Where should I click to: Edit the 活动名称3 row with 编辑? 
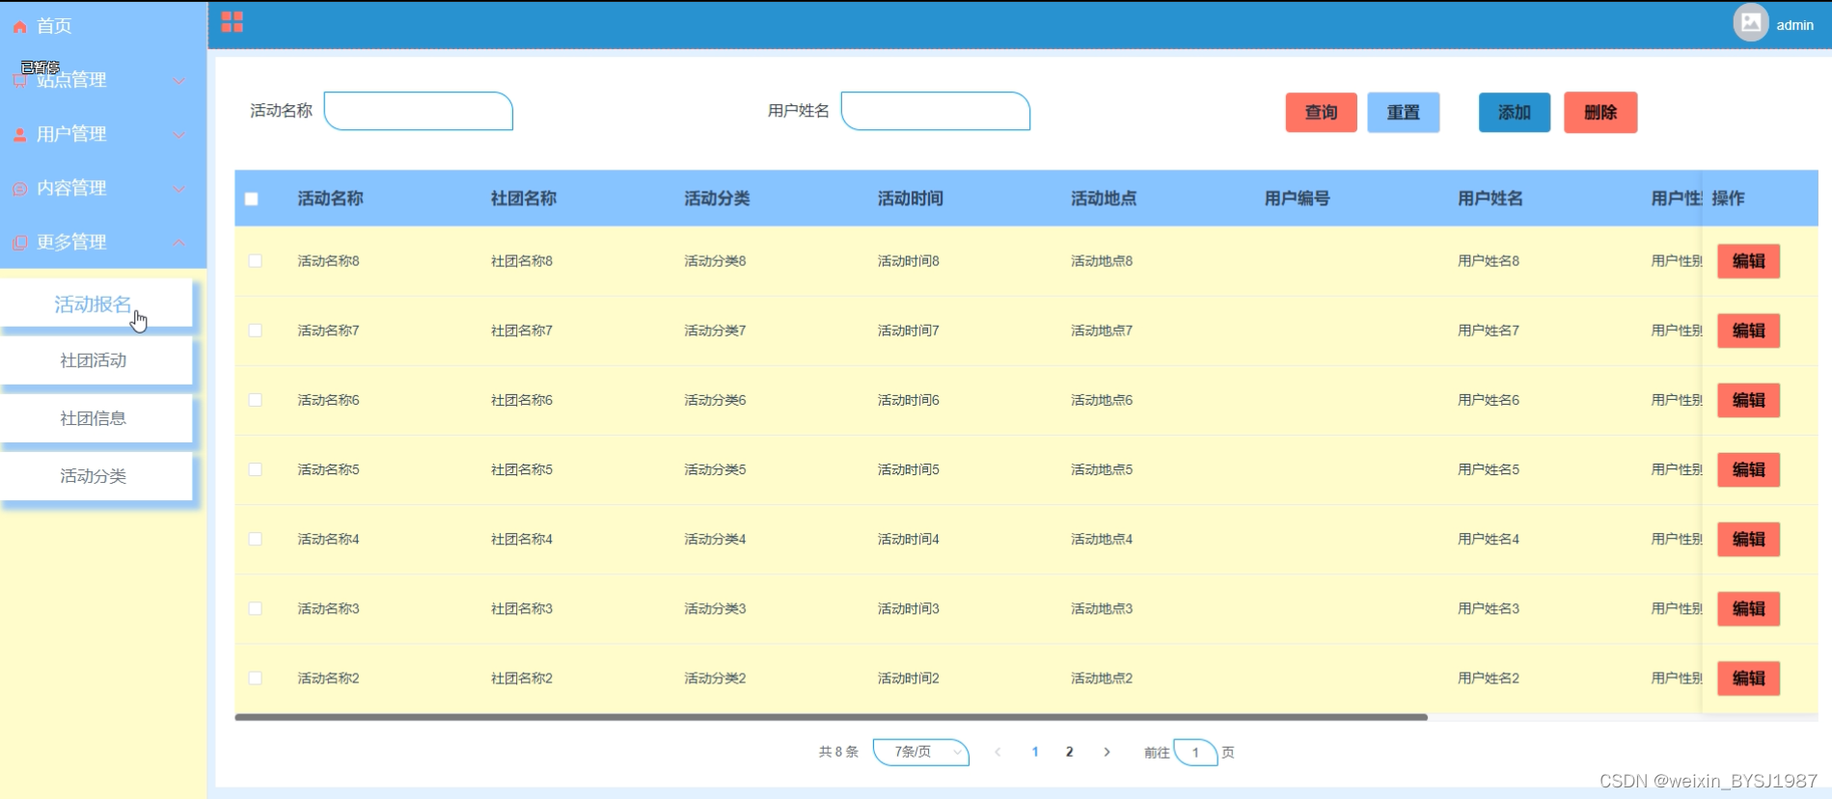point(1748,608)
